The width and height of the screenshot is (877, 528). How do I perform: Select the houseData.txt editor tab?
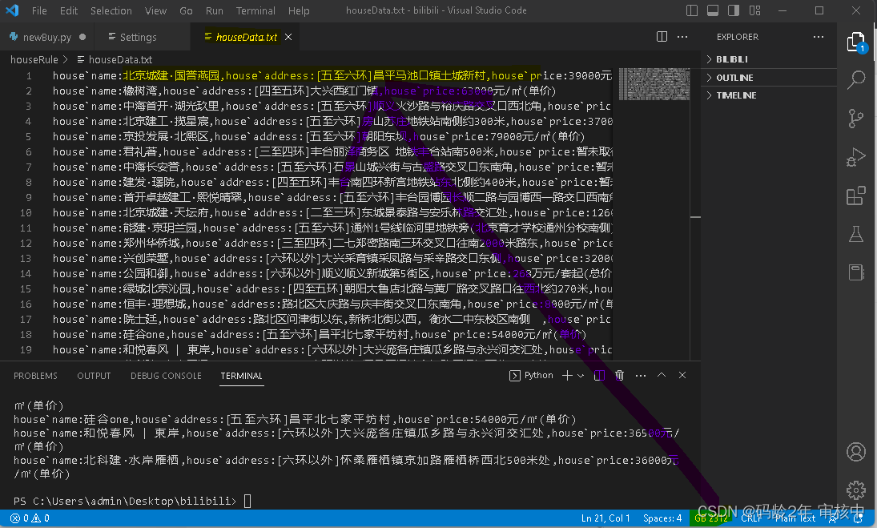246,37
